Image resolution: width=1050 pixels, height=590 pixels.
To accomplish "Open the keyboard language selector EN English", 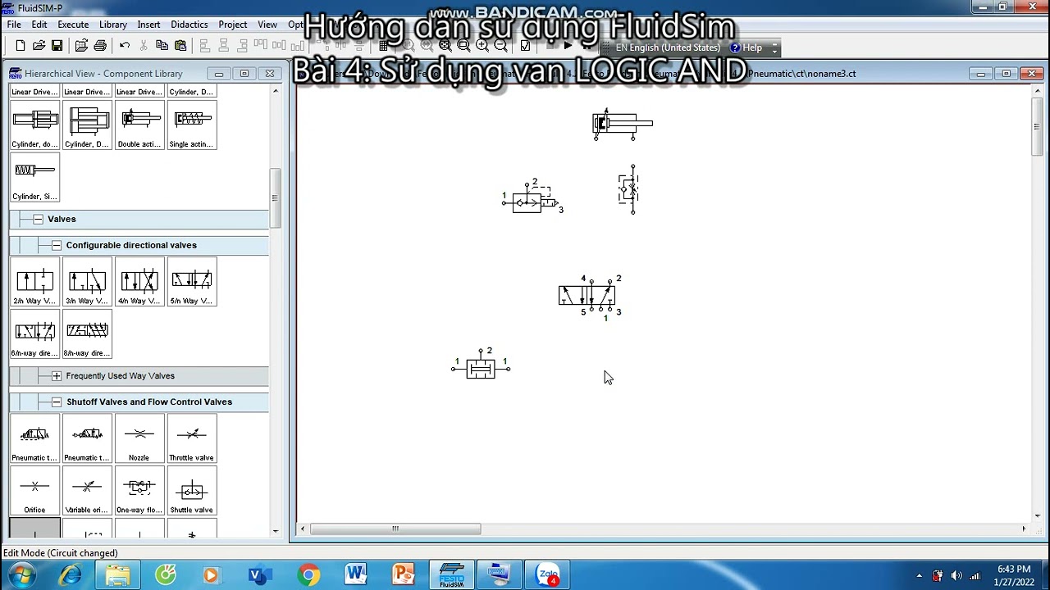I will [669, 48].
